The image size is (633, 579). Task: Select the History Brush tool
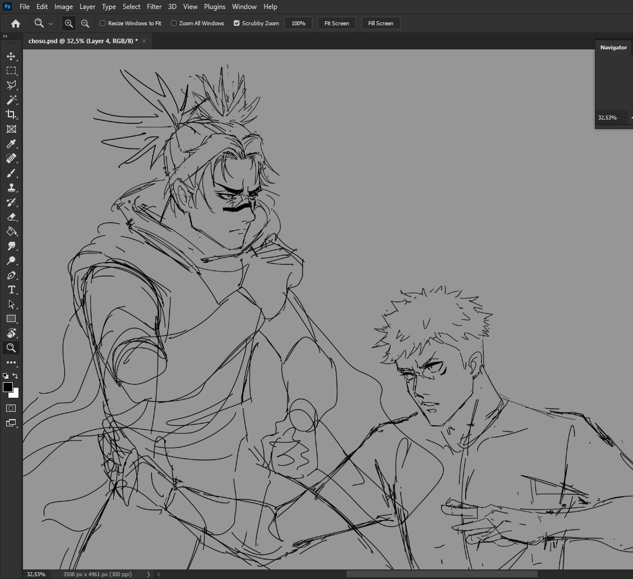(x=11, y=202)
